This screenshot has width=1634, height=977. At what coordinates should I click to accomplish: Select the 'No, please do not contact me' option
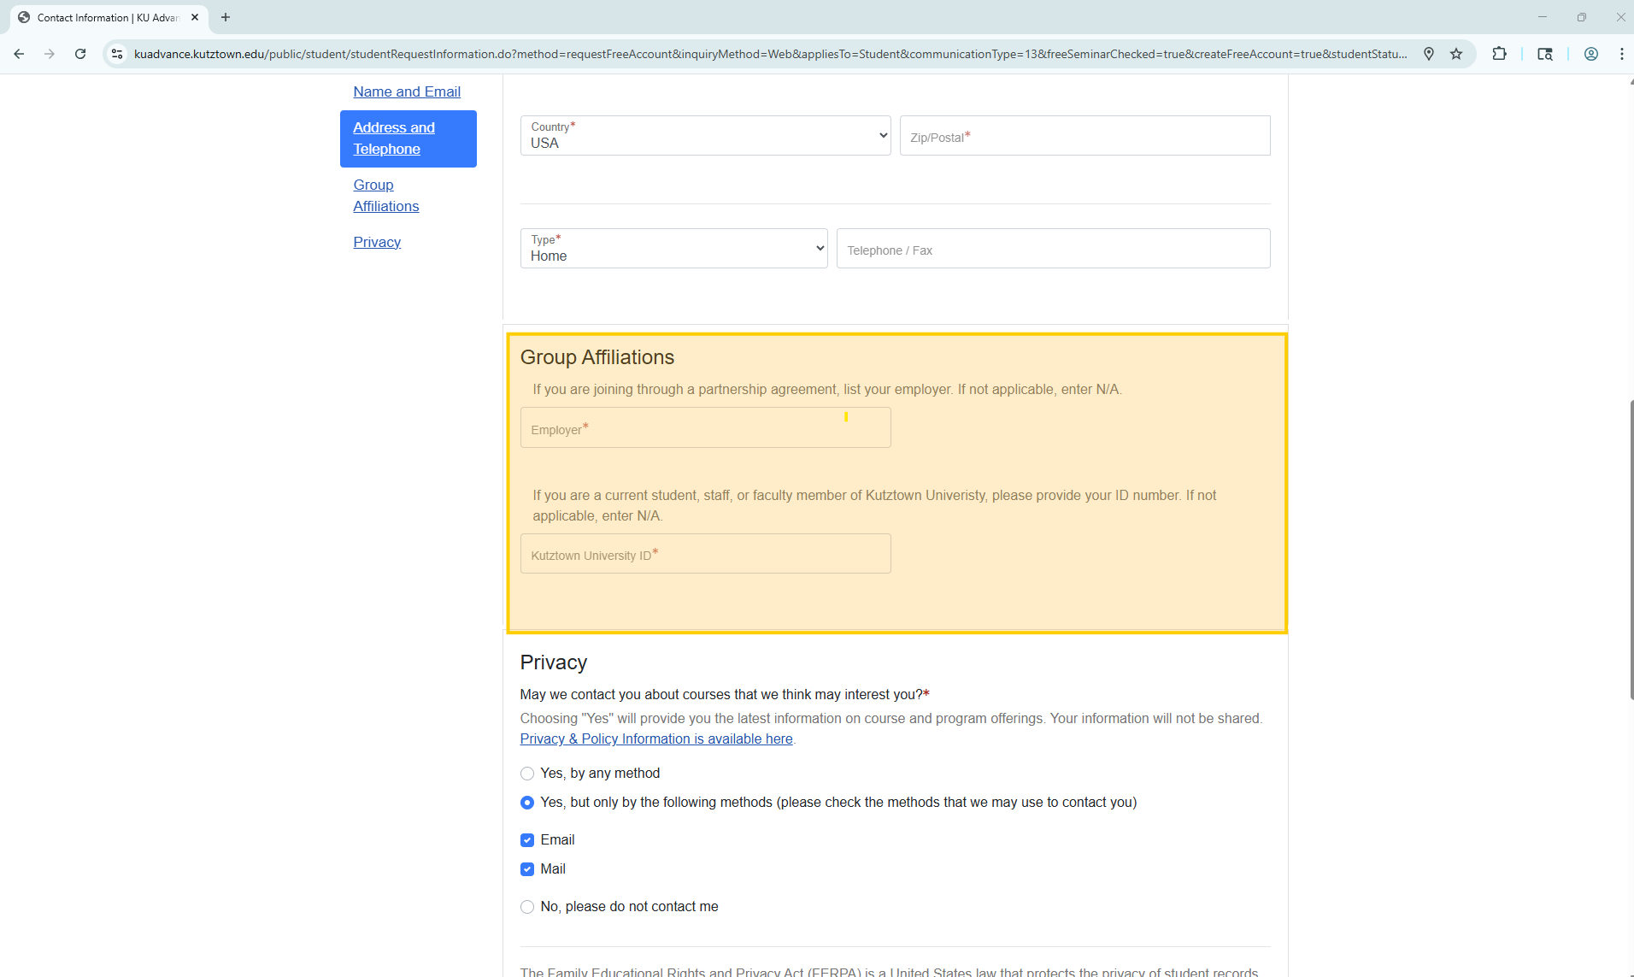(526, 906)
